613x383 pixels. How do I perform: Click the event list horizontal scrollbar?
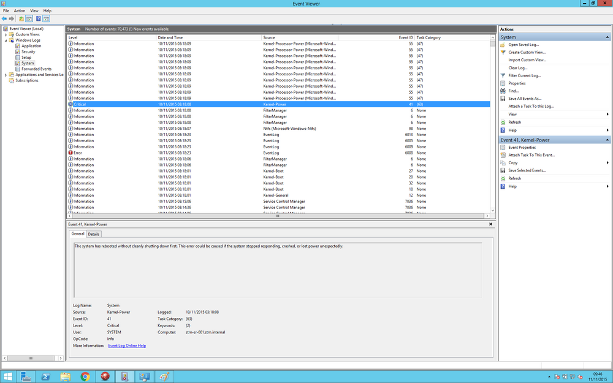pos(279,216)
